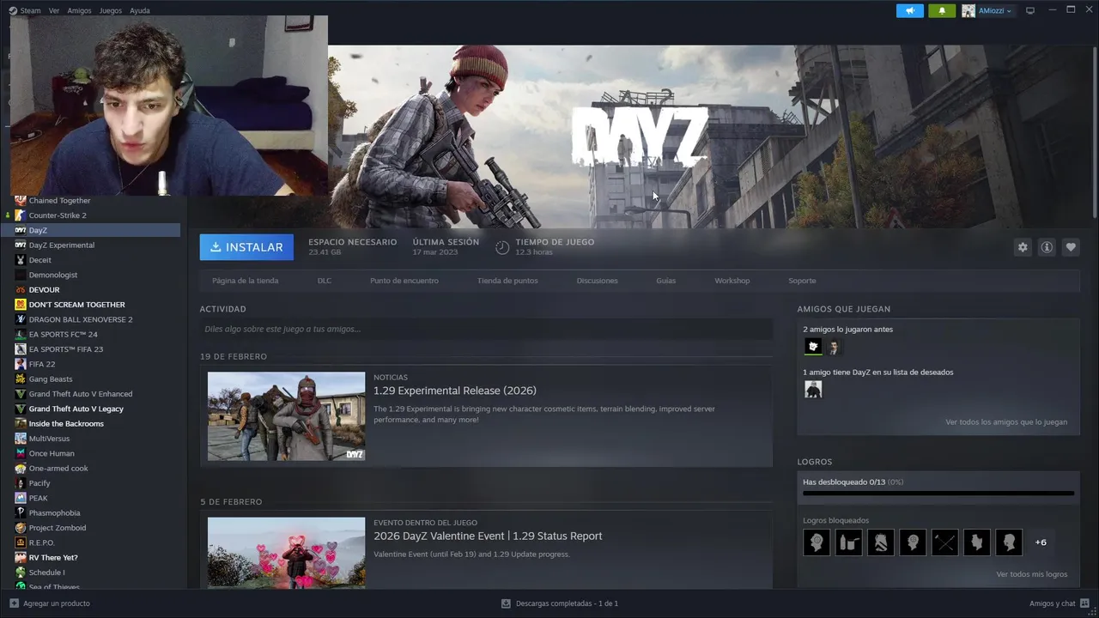The width and height of the screenshot is (1099, 618).
Task: Click the Grand Theft Auto V Enhanced icon
Action: (21, 394)
